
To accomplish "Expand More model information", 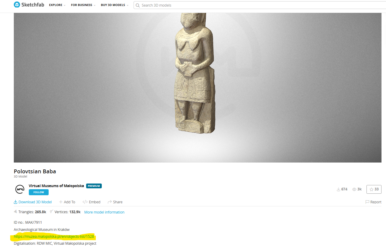I will 104,212.
